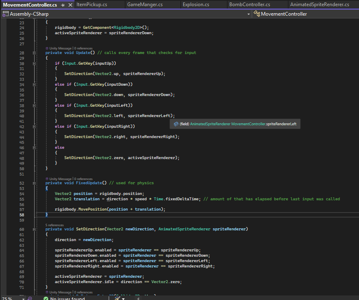This screenshot has width=359, height=300.
Task: Click the purple health indicator icon in status bar
Action: coord(30,298)
